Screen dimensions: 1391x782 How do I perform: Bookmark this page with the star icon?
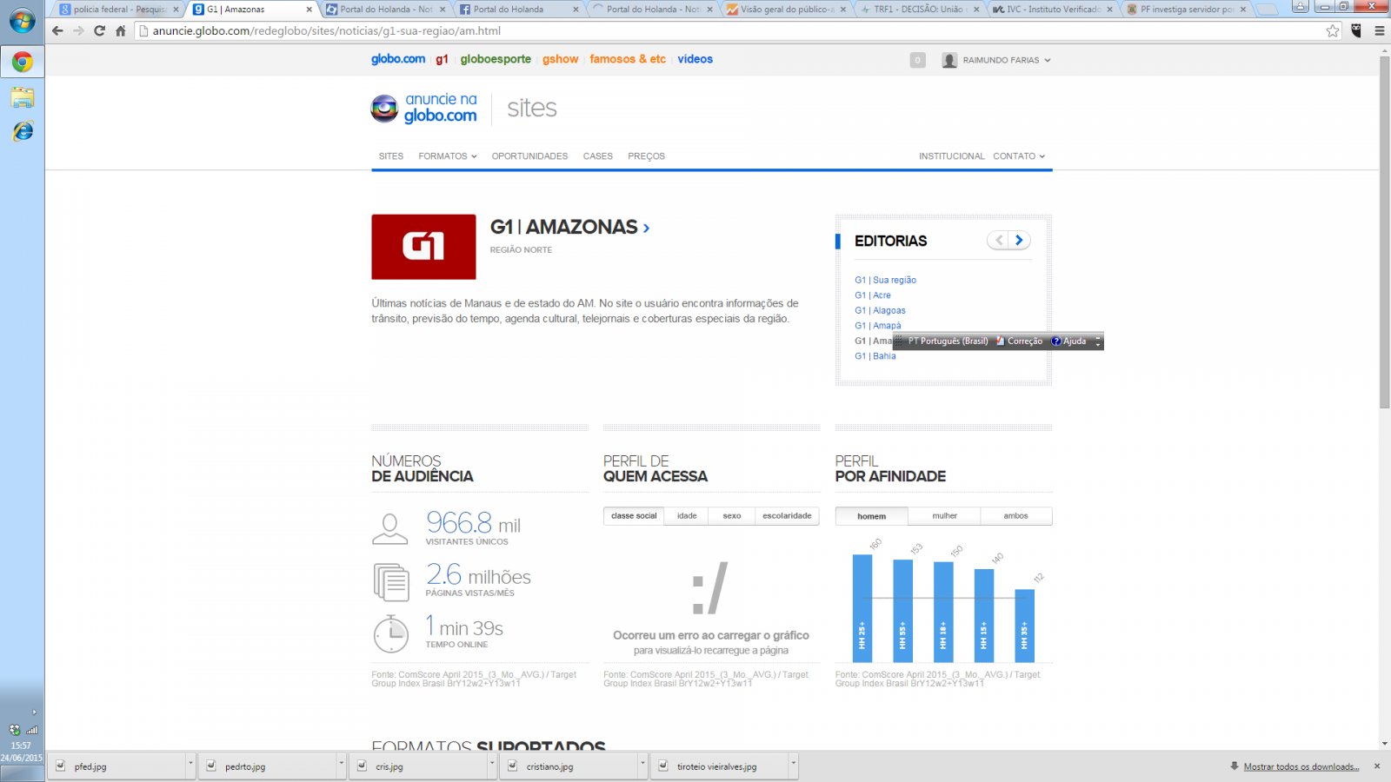point(1333,30)
